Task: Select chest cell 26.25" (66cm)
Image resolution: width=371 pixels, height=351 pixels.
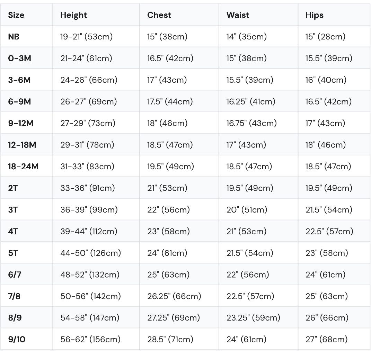Action: pyautogui.click(x=174, y=296)
